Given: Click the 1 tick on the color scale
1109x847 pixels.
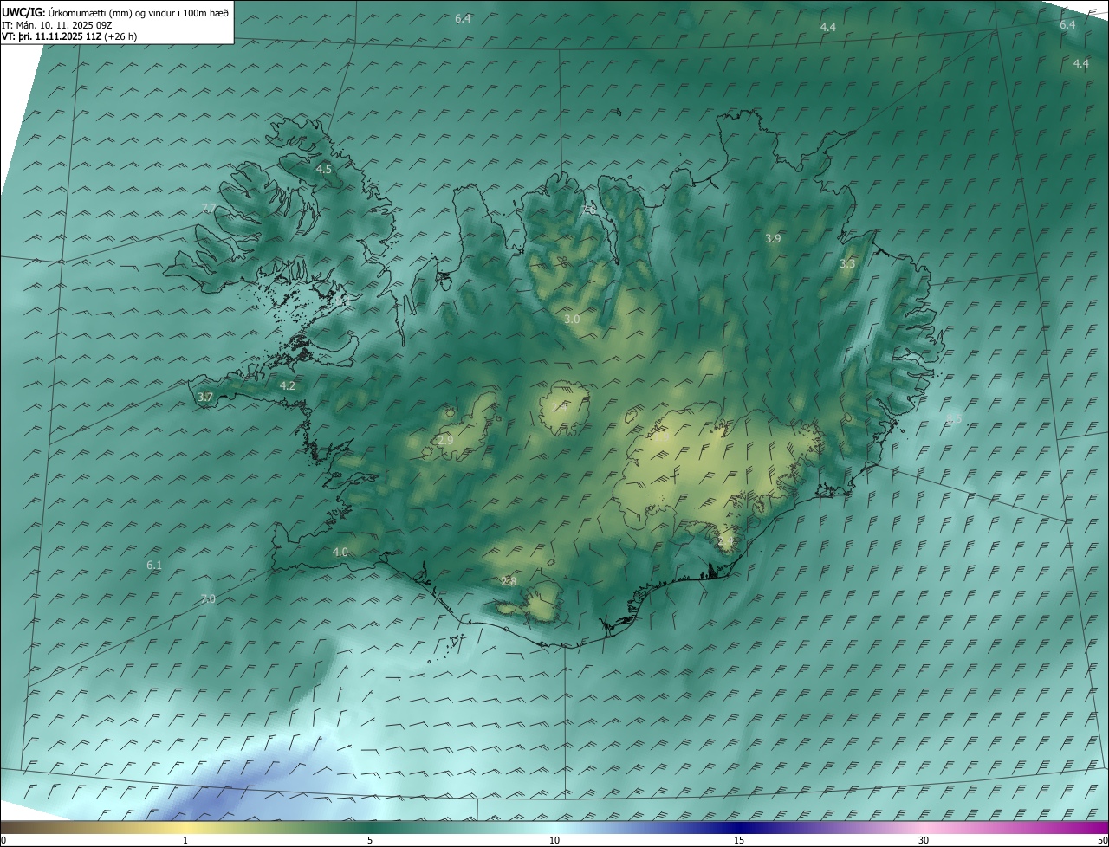Looking at the screenshot, I should [185, 840].
